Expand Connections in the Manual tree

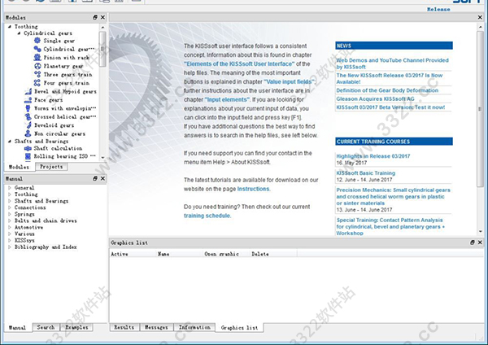(x=9, y=207)
